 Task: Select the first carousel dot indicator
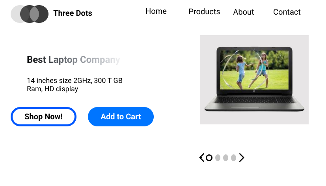tap(209, 158)
